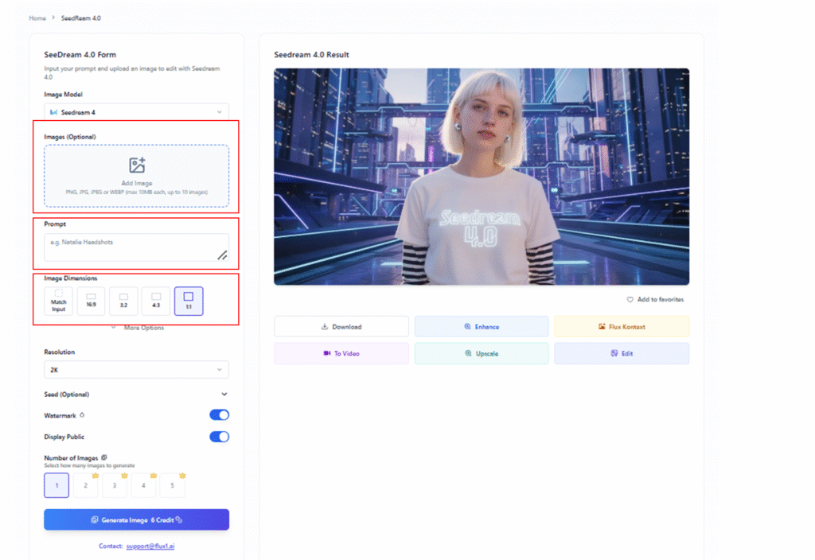Choose 4 as the number of images

point(143,485)
